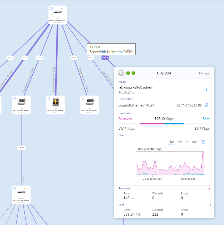This screenshot has height=225, width=224.
Task: Open link icon on node 10.20.2.2
Action: pyautogui.click(x=49, y=99)
